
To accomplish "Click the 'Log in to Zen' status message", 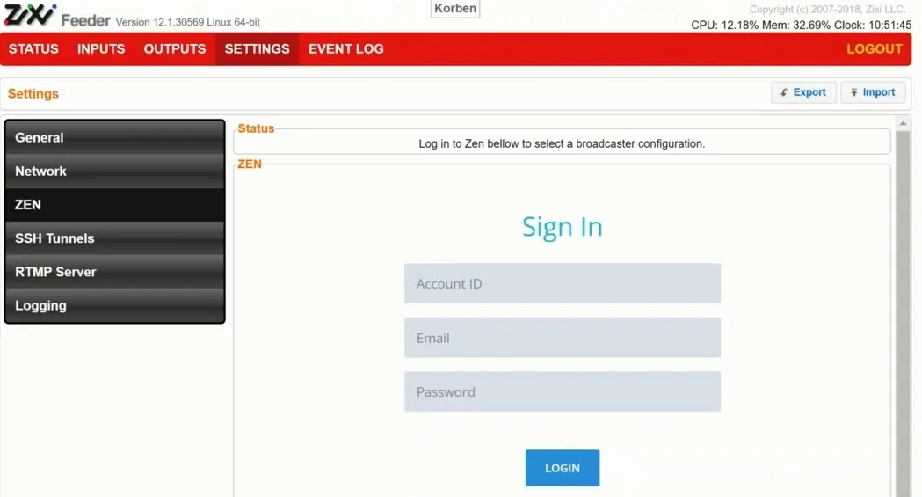I will click(x=562, y=143).
